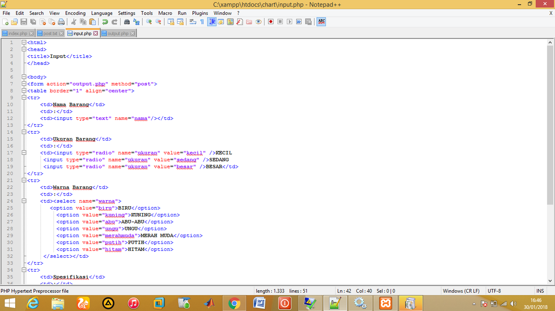Collapse the html fold marker on line 1
Screen dimensions: 555x311
tap(24, 42)
